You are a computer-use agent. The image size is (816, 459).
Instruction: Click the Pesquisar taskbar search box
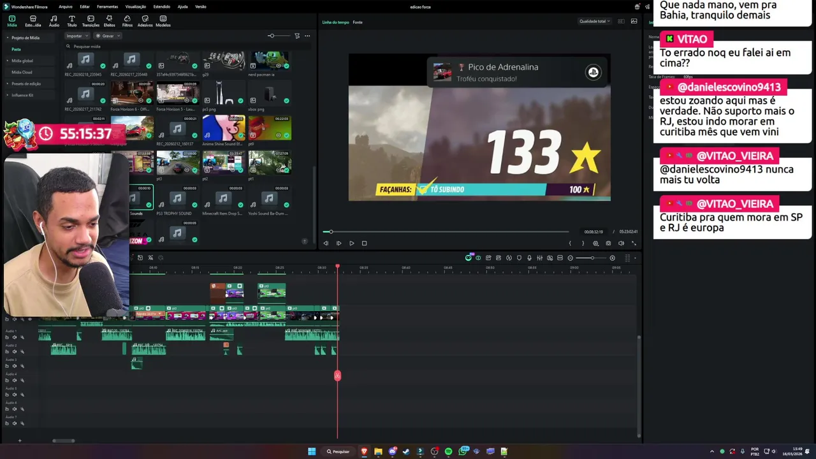(x=338, y=451)
